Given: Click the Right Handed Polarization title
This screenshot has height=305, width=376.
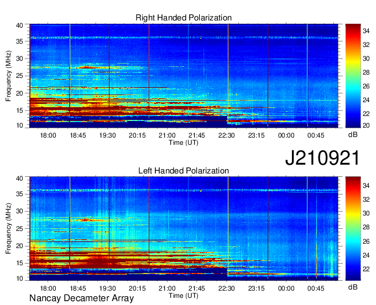Looking at the screenshot, I should [x=184, y=18].
